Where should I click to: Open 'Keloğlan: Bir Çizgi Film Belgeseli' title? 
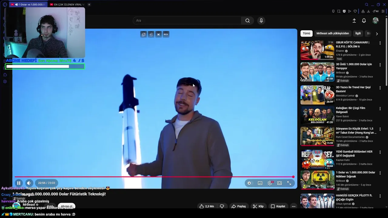350,110
